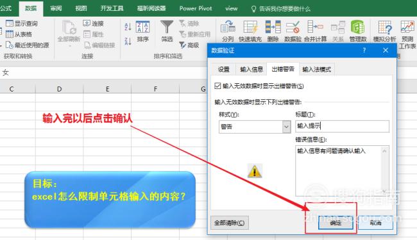The height and width of the screenshot is (240, 417).
Task: Click the help question mark in dialog
Action: 364,50
